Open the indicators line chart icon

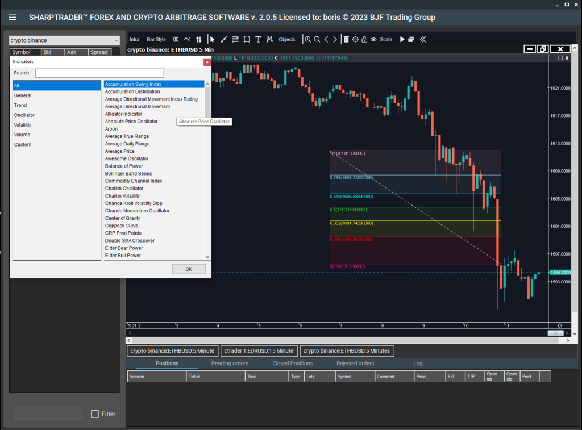(187, 39)
